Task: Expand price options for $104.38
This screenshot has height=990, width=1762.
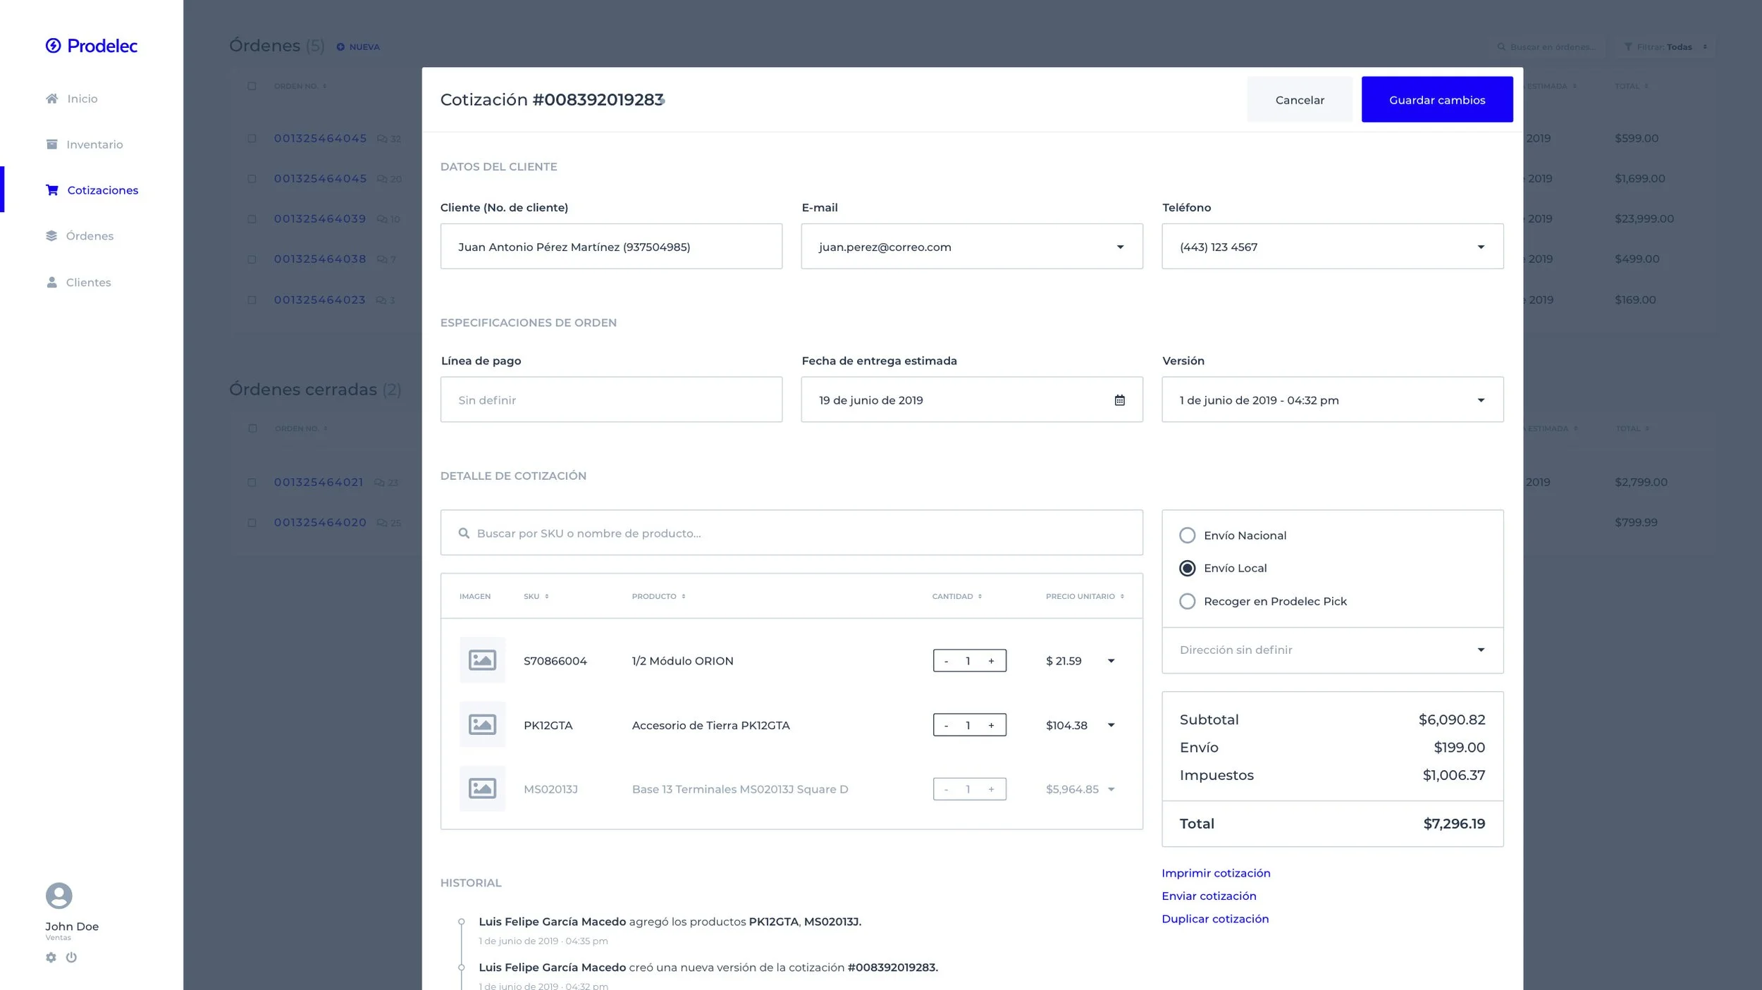Action: tap(1111, 725)
